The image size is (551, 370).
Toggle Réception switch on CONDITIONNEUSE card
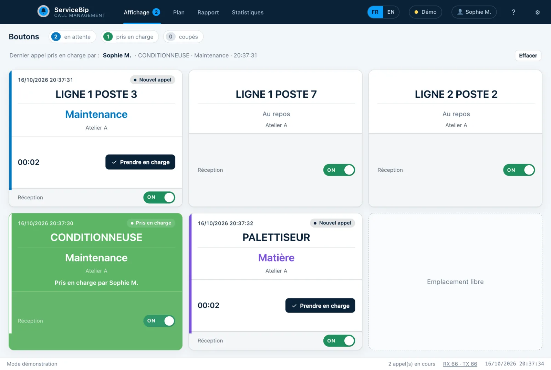(159, 321)
